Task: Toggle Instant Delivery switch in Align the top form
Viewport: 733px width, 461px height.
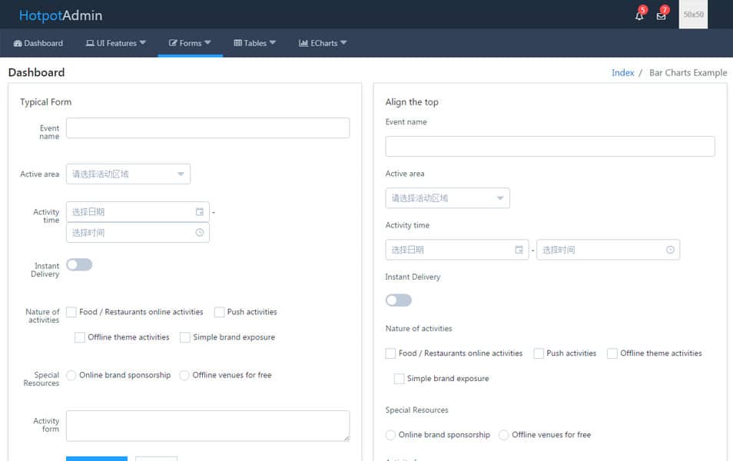Action: (398, 300)
